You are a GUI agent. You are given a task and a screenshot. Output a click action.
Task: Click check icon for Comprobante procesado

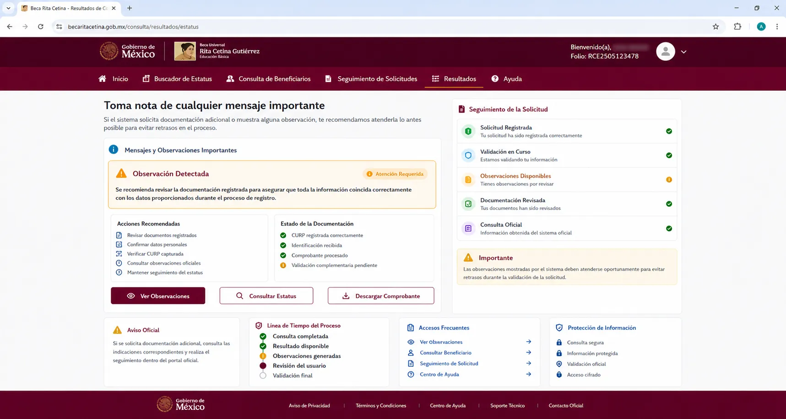coord(283,255)
